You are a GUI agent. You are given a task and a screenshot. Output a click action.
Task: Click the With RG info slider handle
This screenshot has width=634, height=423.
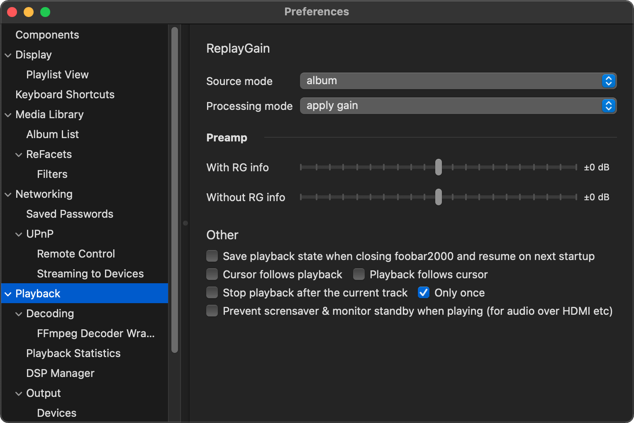(x=439, y=167)
